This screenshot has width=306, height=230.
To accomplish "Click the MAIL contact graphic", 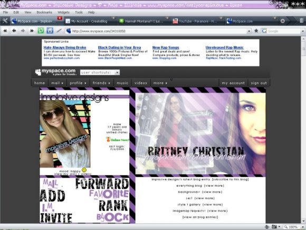I will click(50, 183).
